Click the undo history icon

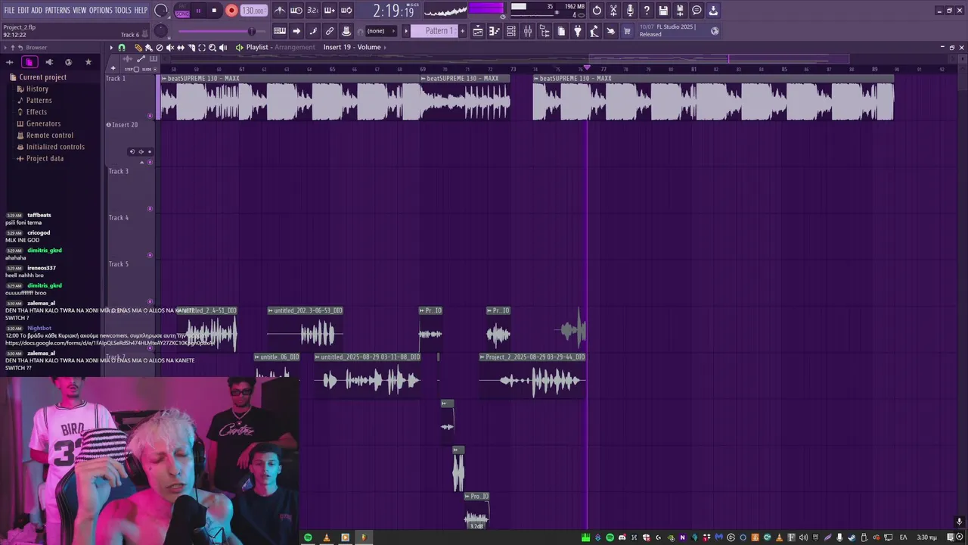point(597,11)
